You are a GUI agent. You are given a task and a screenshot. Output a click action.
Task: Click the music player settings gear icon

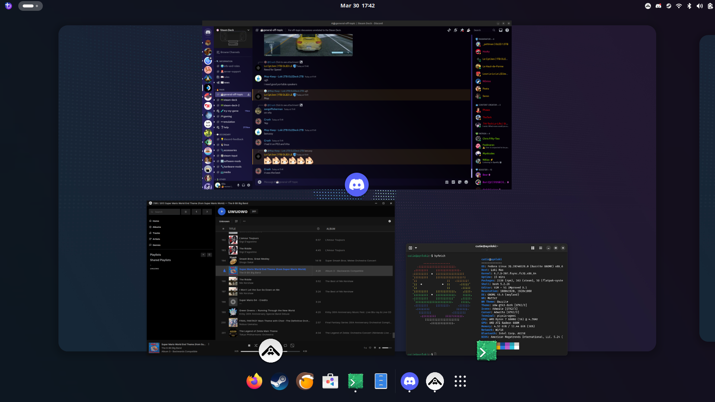(390, 221)
